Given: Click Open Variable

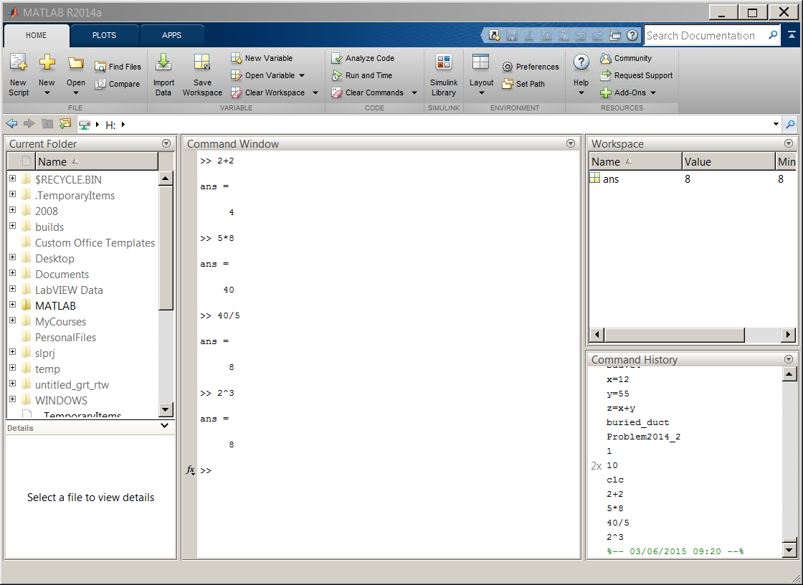Looking at the screenshot, I should tap(262, 75).
